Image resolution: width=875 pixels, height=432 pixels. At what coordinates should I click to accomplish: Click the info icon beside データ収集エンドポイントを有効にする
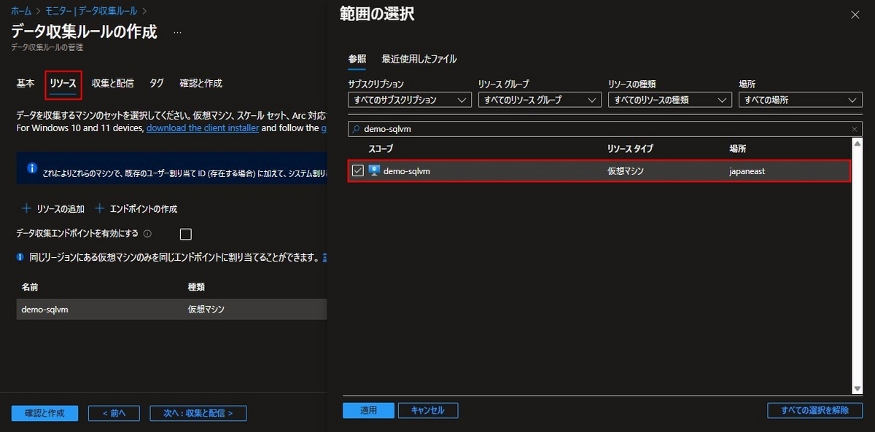147,234
